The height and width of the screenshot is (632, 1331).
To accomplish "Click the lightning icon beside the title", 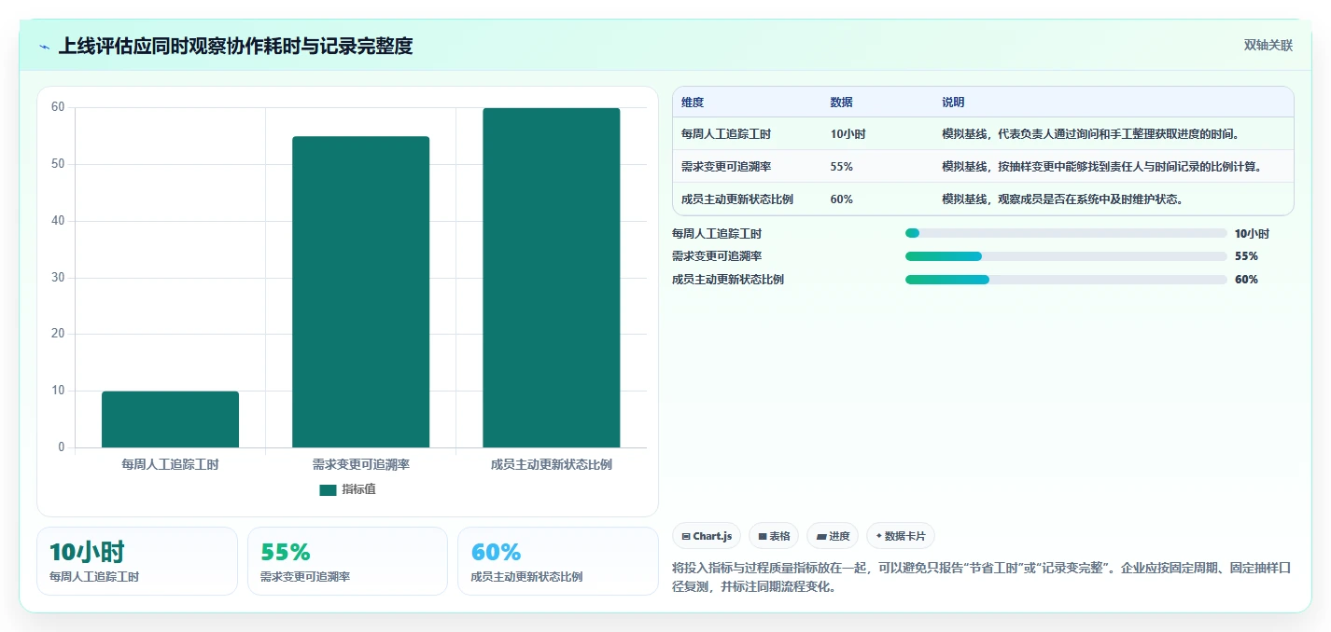I will tap(44, 47).
